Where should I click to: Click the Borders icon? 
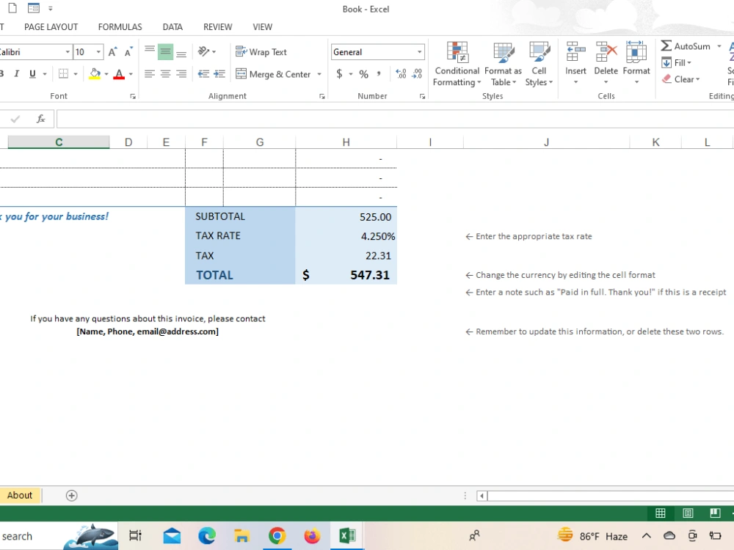click(x=63, y=74)
